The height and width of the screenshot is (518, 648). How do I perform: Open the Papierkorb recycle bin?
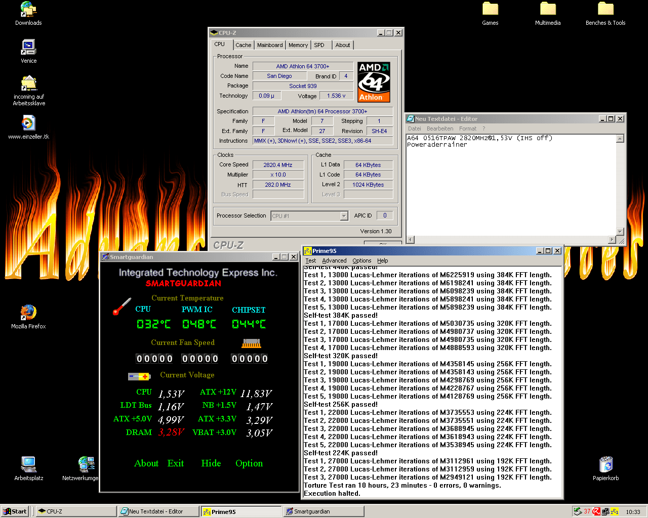pos(605,468)
